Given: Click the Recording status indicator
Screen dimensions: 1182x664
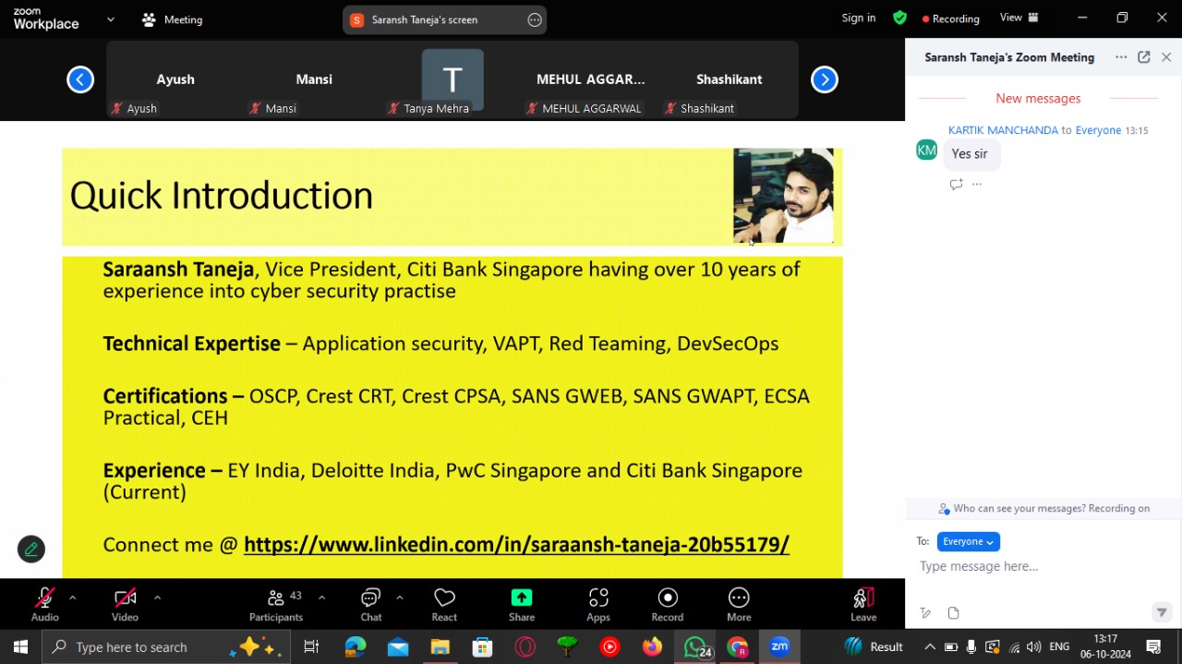Looking at the screenshot, I should tap(951, 18).
